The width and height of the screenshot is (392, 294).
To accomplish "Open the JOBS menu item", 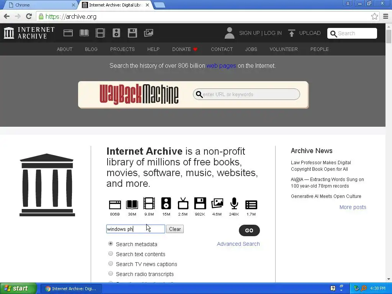I will (251, 49).
